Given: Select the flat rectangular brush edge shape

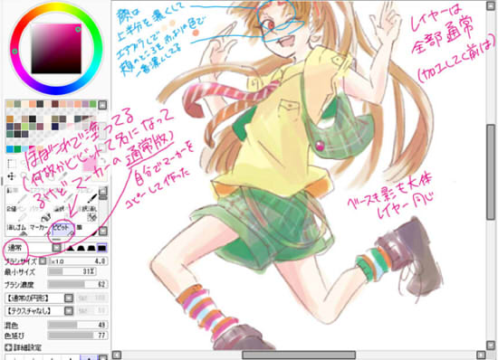Looking at the screenshot, I should 102,248.
